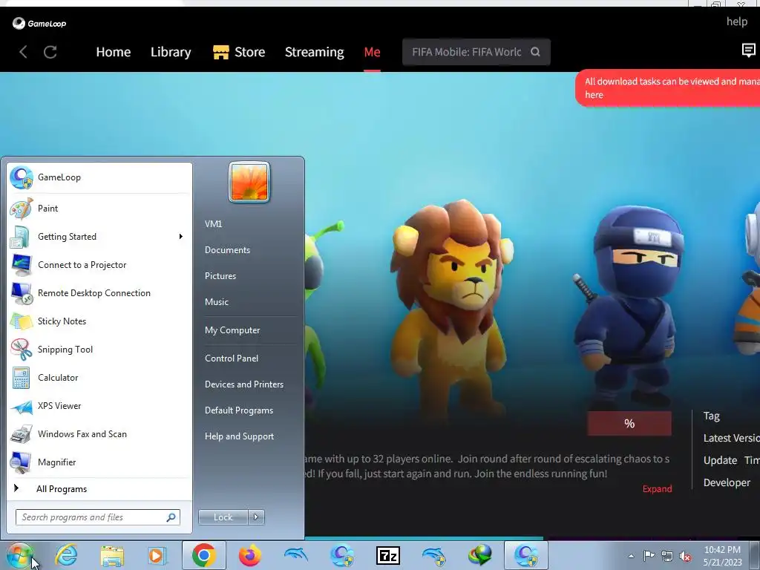760x570 pixels.
Task: Open Windows Fax and Scan
Action: (99, 434)
